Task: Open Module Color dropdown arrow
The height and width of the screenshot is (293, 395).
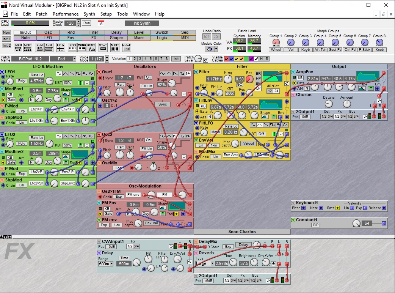Action: point(216,49)
